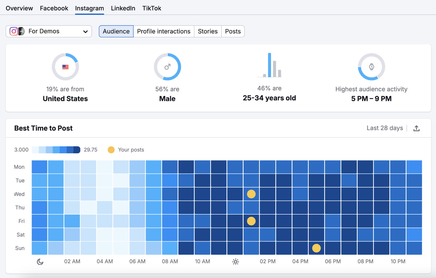This screenshot has width=436, height=278.
Task: Click the Male label
Action: 167,99
